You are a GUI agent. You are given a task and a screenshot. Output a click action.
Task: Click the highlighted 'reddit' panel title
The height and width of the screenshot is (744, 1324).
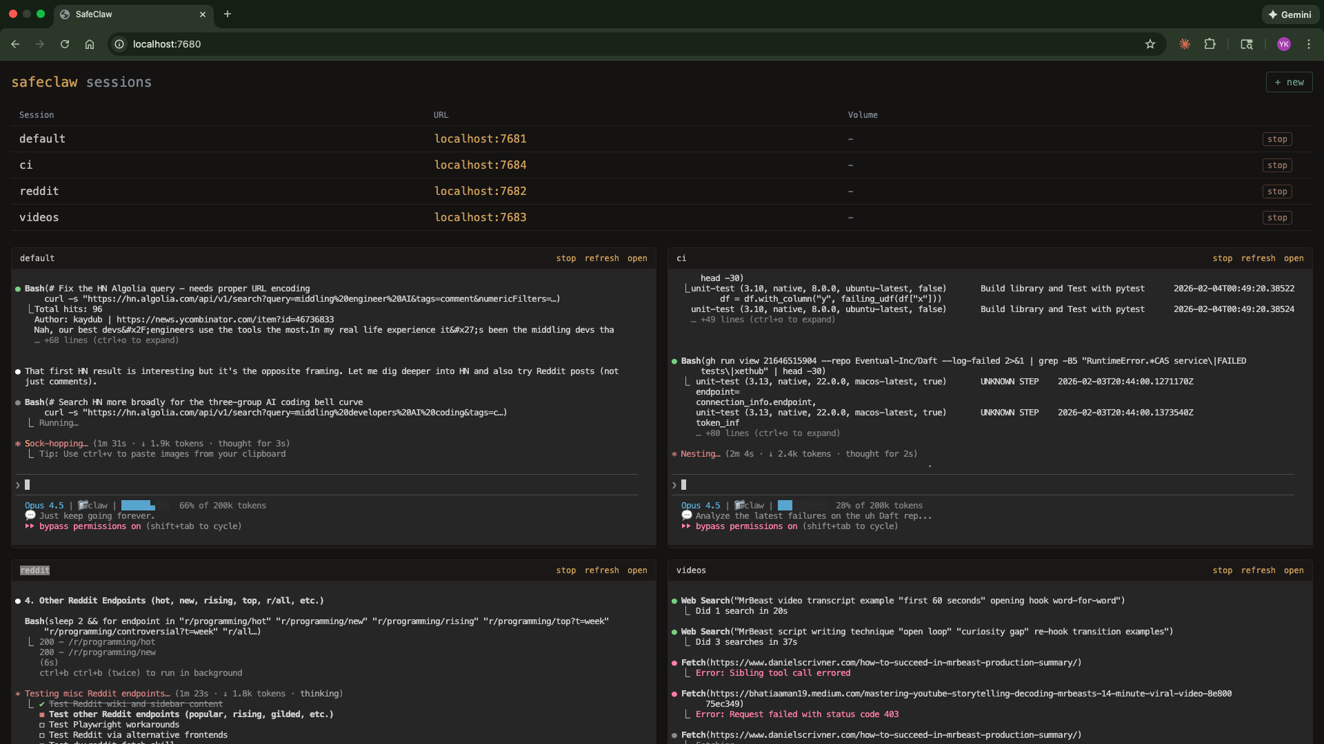[34, 570]
